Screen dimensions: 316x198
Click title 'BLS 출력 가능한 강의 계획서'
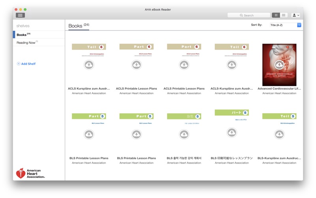[x=184, y=158]
